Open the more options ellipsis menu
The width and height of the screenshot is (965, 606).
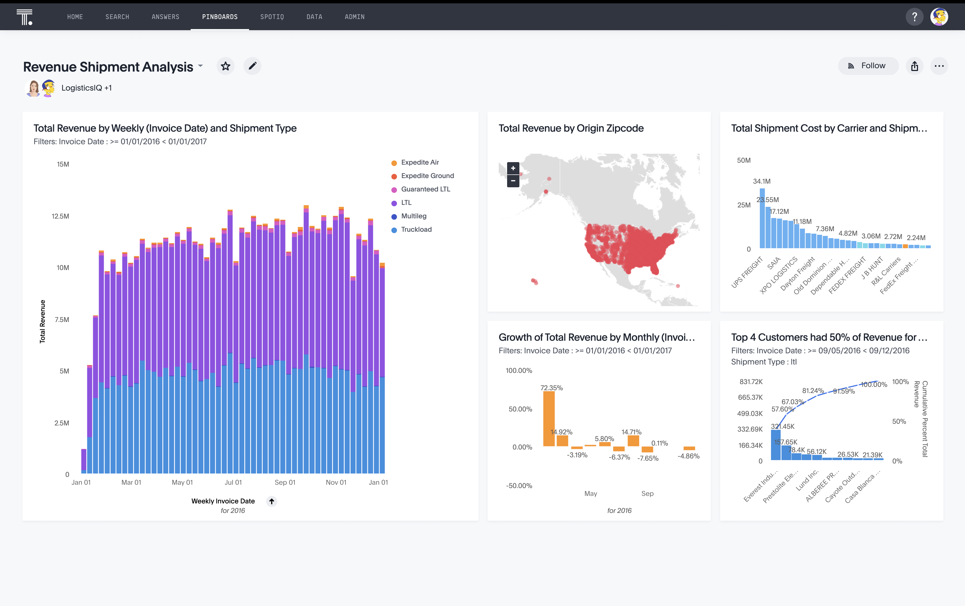[x=939, y=66]
